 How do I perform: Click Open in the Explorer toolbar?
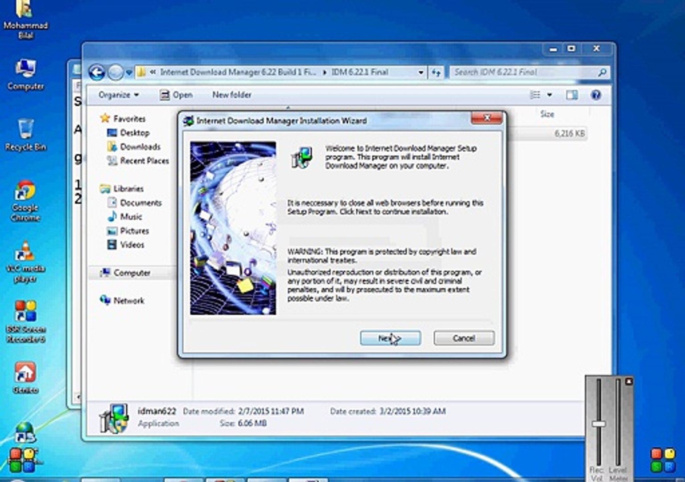click(x=177, y=95)
